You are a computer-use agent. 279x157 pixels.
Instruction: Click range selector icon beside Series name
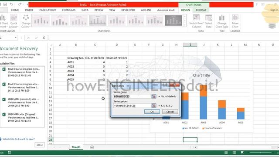[x=153, y=96]
